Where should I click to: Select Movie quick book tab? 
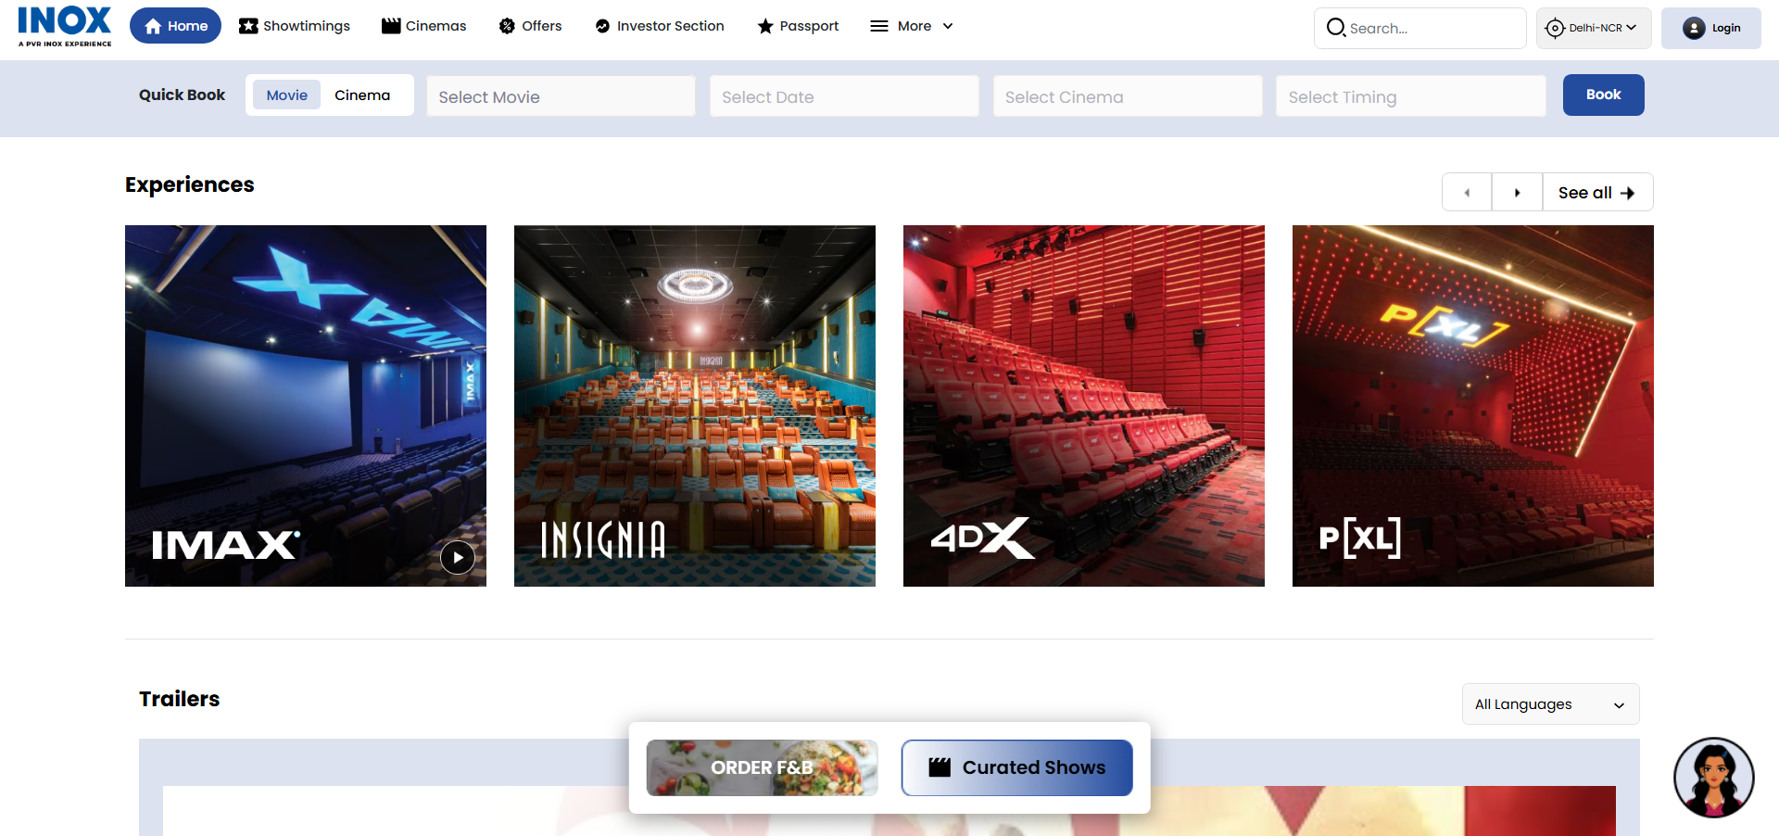pos(286,95)
